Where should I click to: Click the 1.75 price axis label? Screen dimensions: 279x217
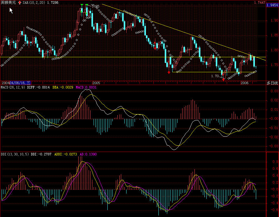(274, 65)
